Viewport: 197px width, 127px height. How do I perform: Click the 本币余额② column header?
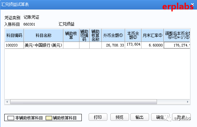tap(133, 35)
